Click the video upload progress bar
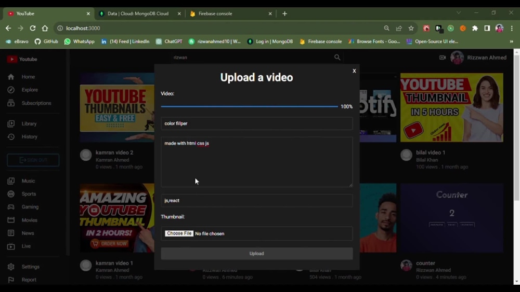The width and height of the screenshot is (520, 292). pos(250,106)
